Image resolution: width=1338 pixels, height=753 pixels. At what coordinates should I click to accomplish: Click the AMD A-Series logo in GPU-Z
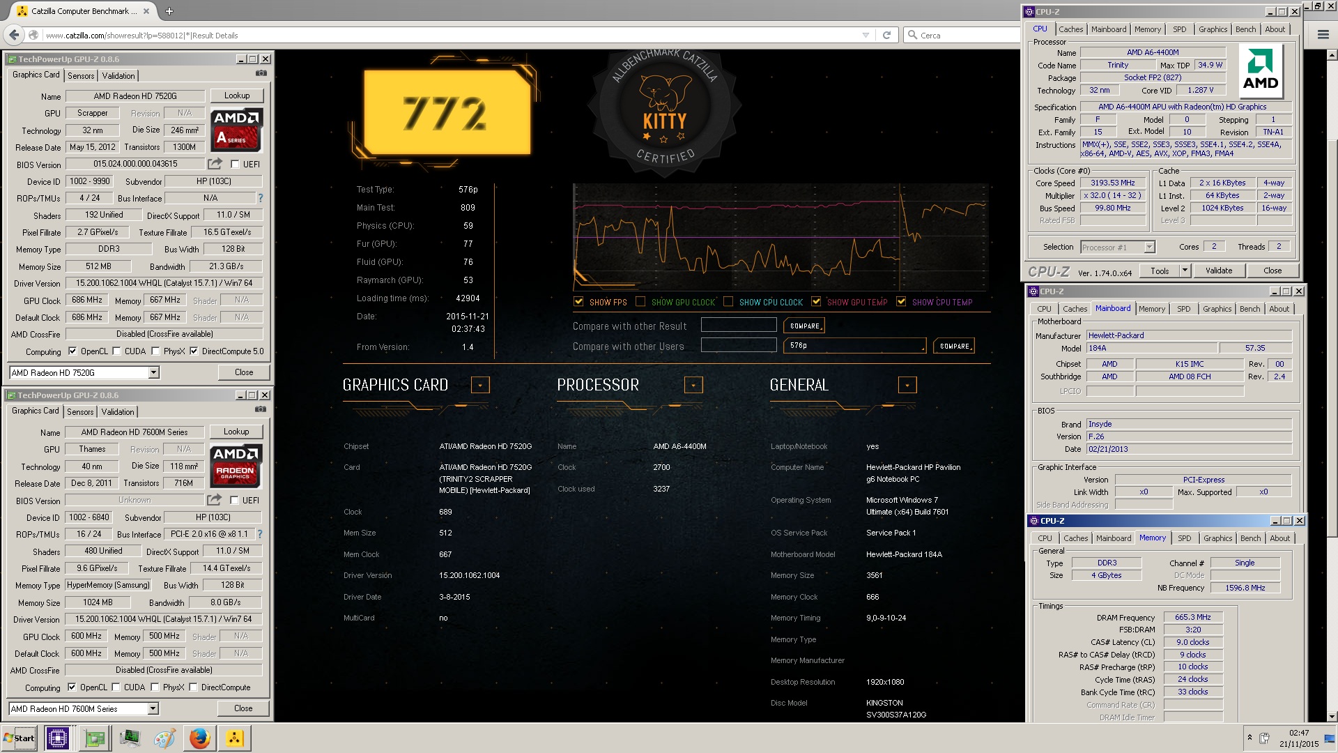pyautogui.click(x=237, y=130)
